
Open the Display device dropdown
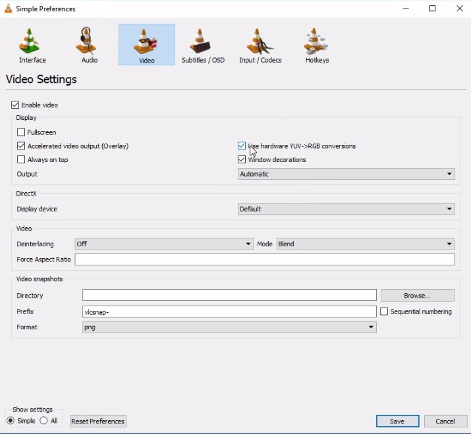pos(346,209)
